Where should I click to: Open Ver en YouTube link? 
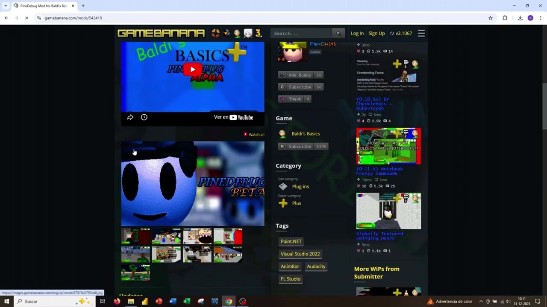233,117
